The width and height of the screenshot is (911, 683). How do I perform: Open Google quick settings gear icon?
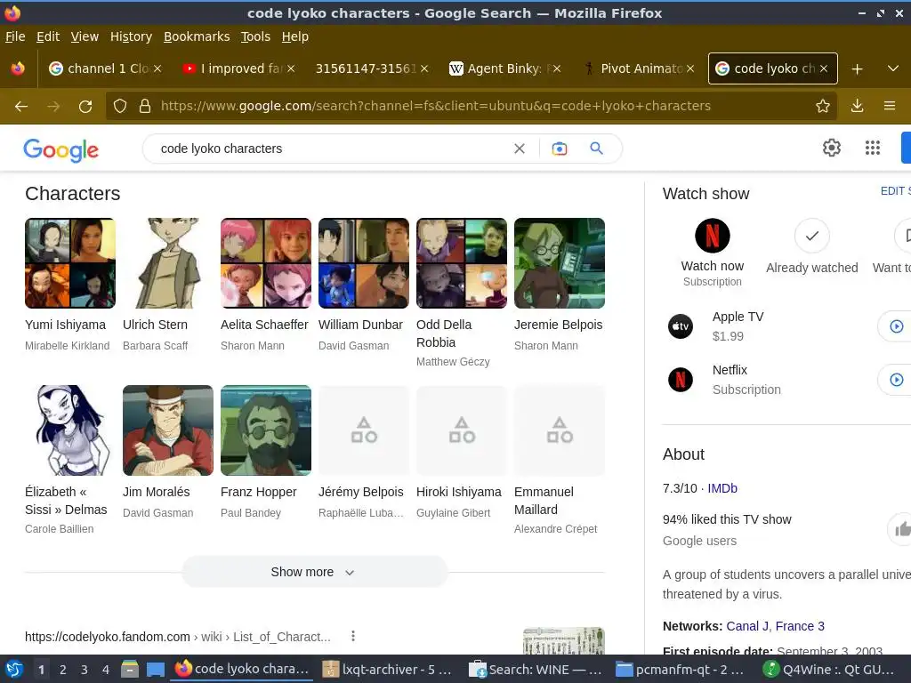tap(832, 148)
